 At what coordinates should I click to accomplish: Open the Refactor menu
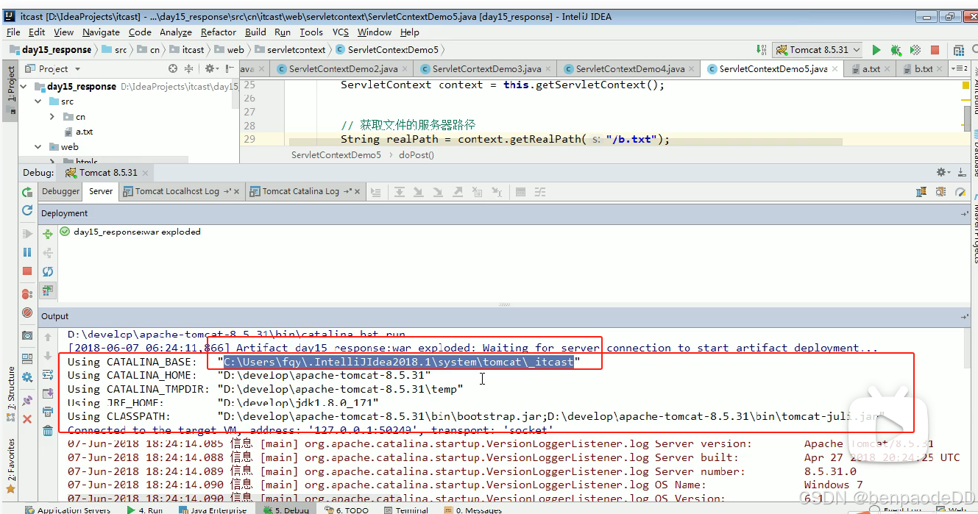click(x=219, y=32)
